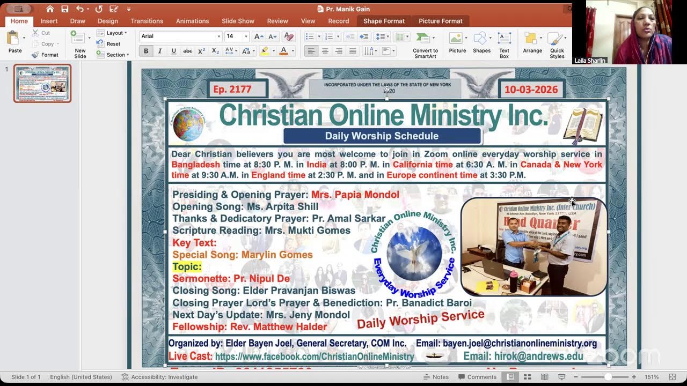Image resolution: width=687 pixels, height=386 pixels.
Task: Apply numbered list formatting
Action: click(x=329, y=36)
